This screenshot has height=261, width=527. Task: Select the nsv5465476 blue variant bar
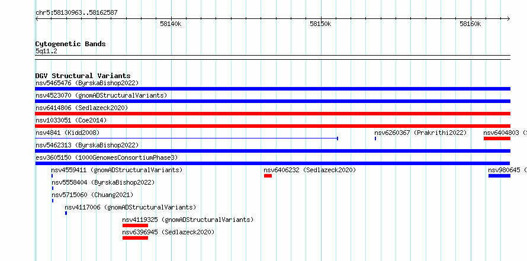click(x=273, y=89)
